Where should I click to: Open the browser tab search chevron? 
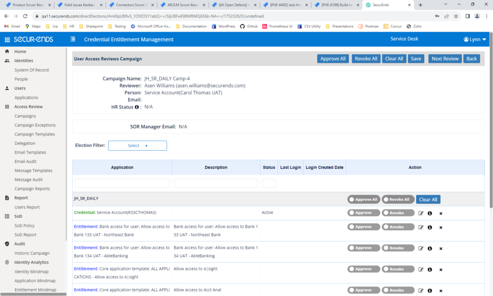[x=445, y=4]
